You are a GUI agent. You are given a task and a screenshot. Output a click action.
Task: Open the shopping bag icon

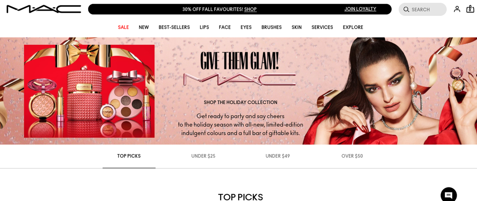tap(470, 9)
